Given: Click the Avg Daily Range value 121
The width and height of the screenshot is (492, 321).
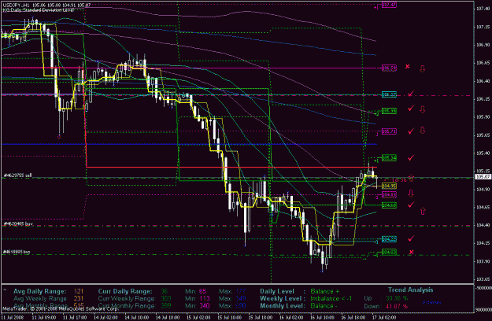Looking at the screenshot, I should coord(79,291).
